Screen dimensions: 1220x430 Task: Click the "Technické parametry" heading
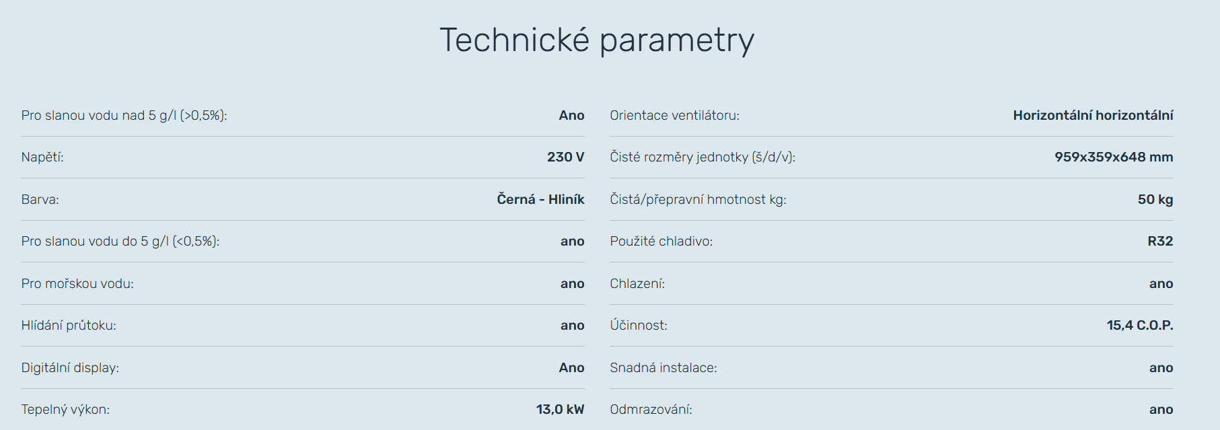597,40
